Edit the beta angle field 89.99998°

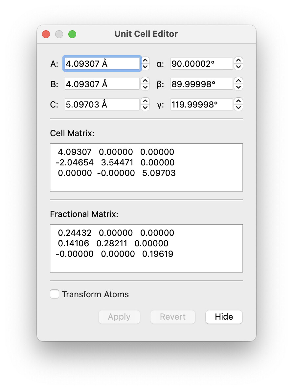tap(202, 84)
